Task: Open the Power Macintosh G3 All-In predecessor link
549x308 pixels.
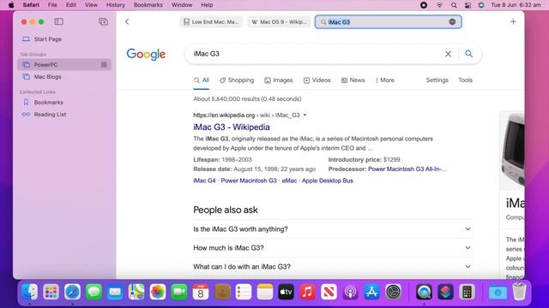Action: coord(407,169)
